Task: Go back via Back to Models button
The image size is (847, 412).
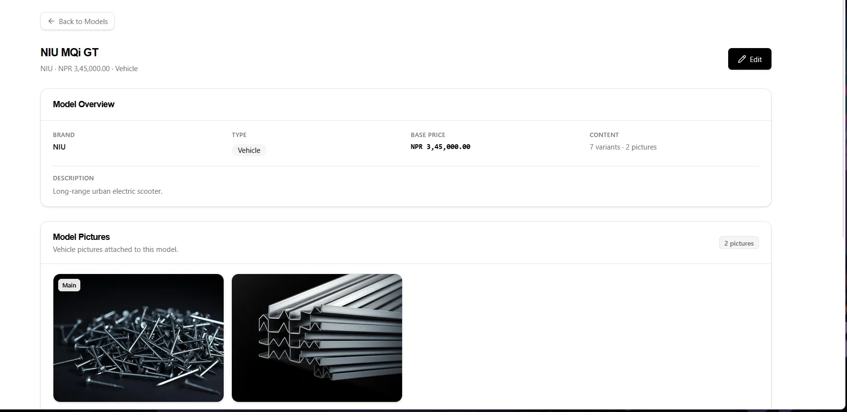Action: click(x=77, y=21)
